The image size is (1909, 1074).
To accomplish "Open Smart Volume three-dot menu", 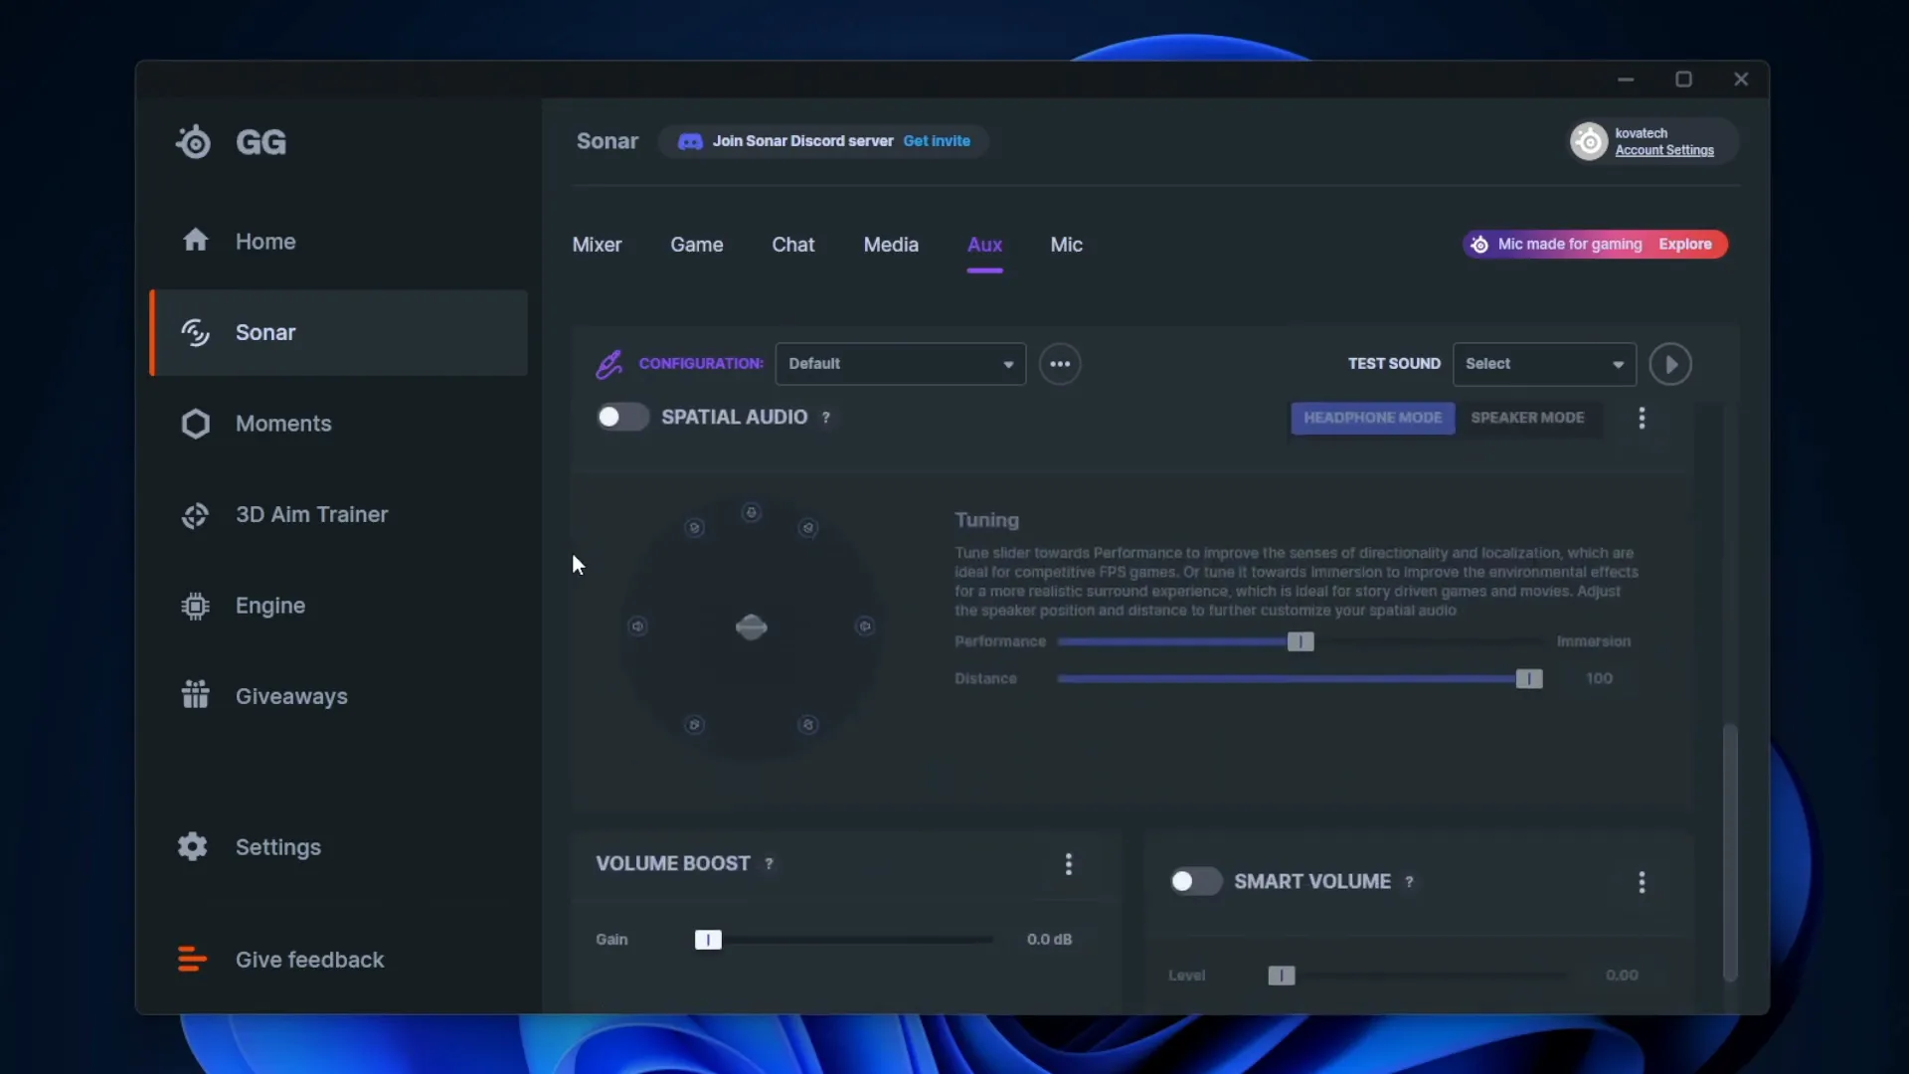I will coord(1642,882).
